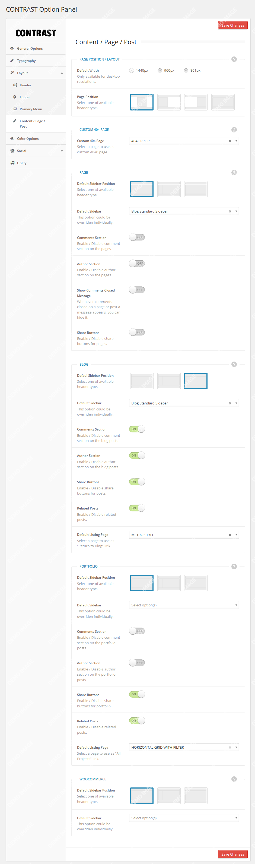Open Header submenu item
Screen dimensions: 255x864
(36, 85)
